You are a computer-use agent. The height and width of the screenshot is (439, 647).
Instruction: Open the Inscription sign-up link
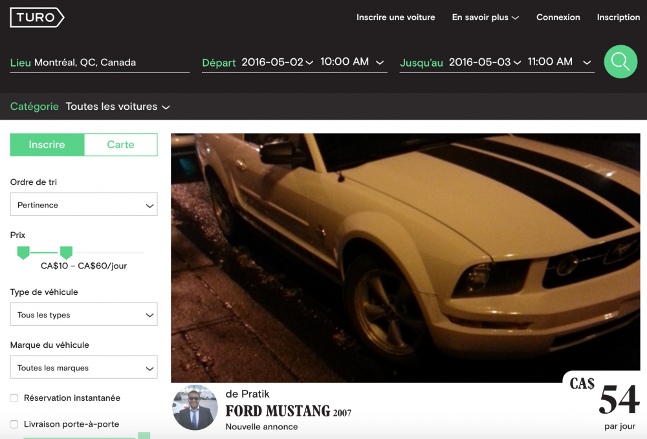coord(618,17)
